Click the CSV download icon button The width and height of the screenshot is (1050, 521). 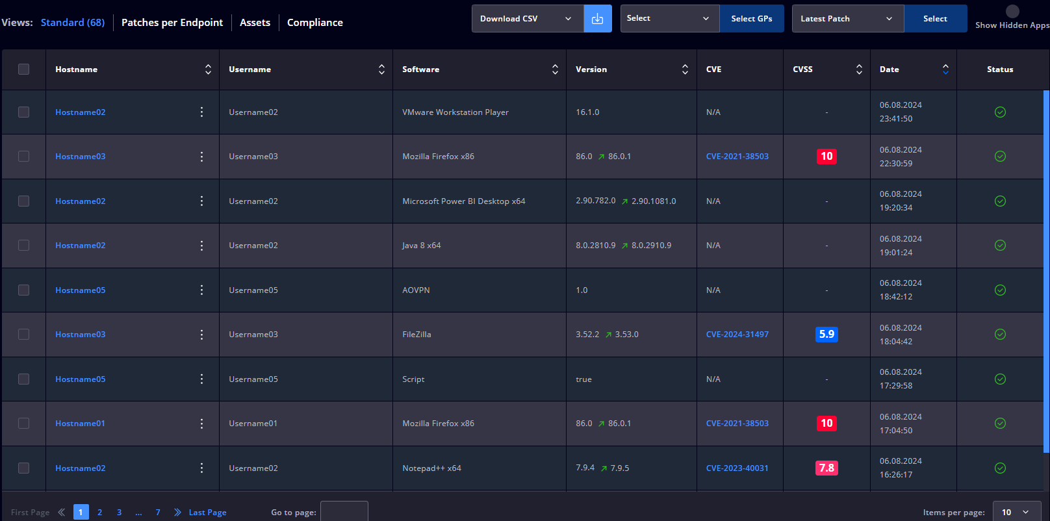(x=598, y=19)
